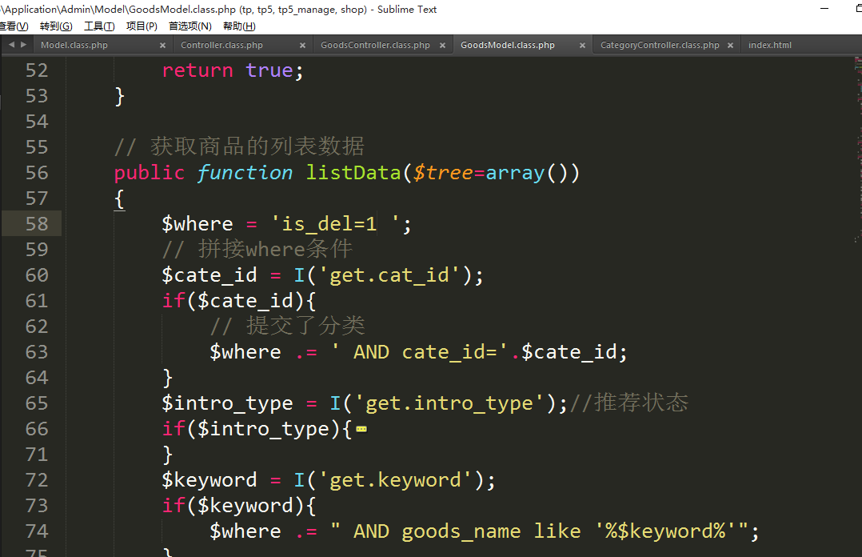
Task: Open the 项目(P) menu
Action: tap(142, 26)
